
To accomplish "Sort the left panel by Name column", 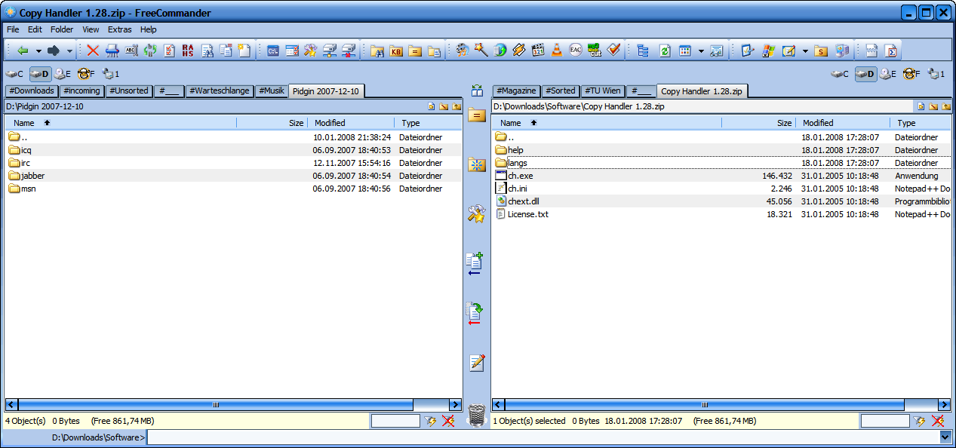I will pyautogui.click(x=121, y=122).
